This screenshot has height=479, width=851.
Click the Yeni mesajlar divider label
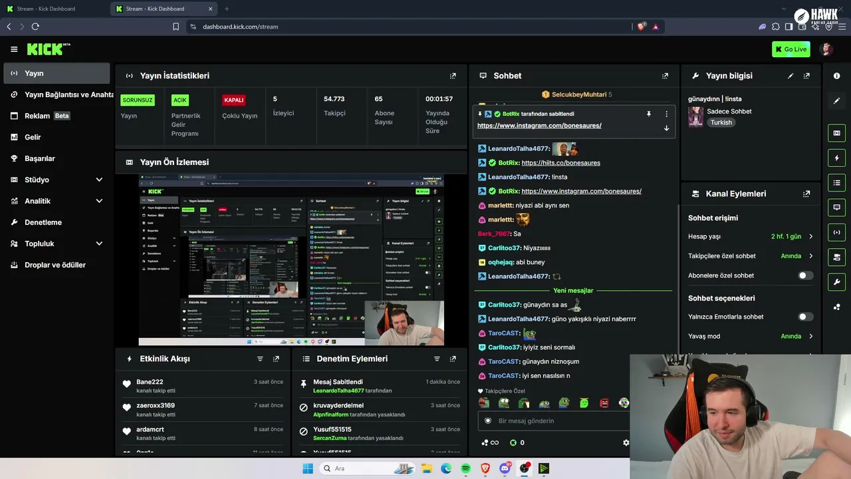click(x=573, y=291)
